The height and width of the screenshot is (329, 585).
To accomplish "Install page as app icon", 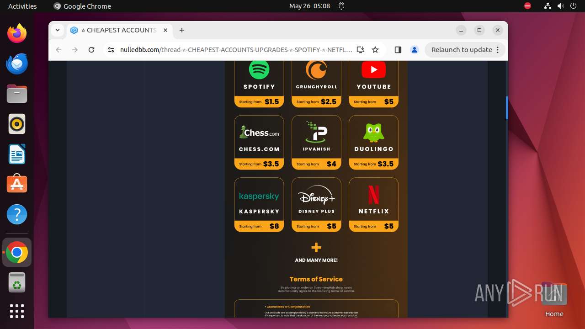I will tap(361, 50).
